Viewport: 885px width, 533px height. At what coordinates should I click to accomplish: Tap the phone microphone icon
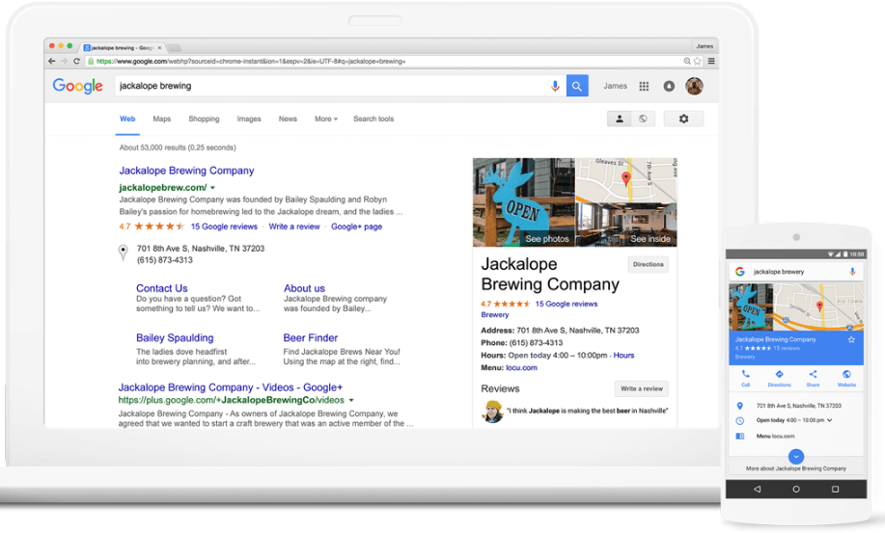tap(852, 272)
